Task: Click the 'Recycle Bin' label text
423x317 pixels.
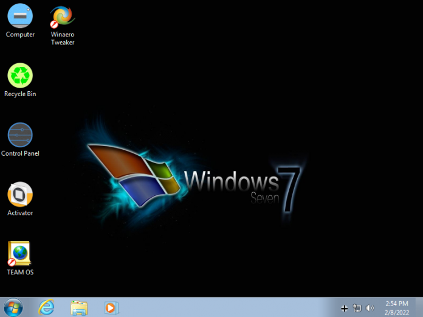Action: tap(20, 94)
